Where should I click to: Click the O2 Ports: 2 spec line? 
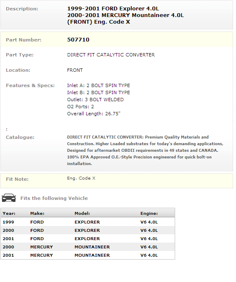80,107
